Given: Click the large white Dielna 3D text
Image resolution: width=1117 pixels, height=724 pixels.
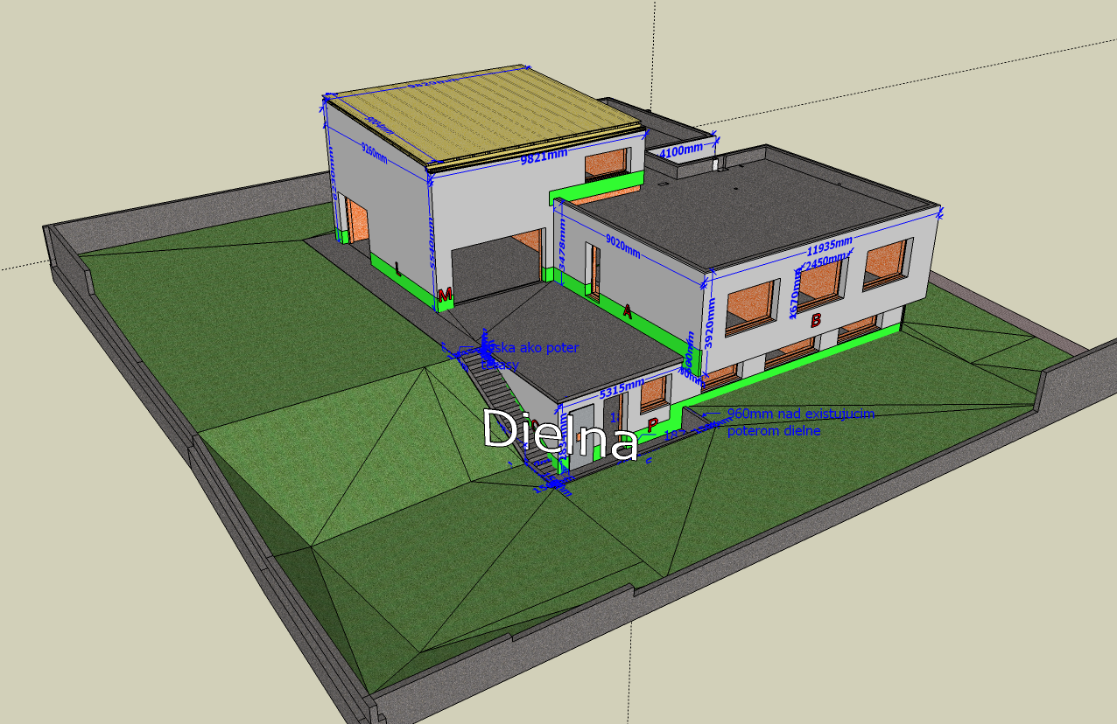Looking at the screenshot, I should click(561, 434).
